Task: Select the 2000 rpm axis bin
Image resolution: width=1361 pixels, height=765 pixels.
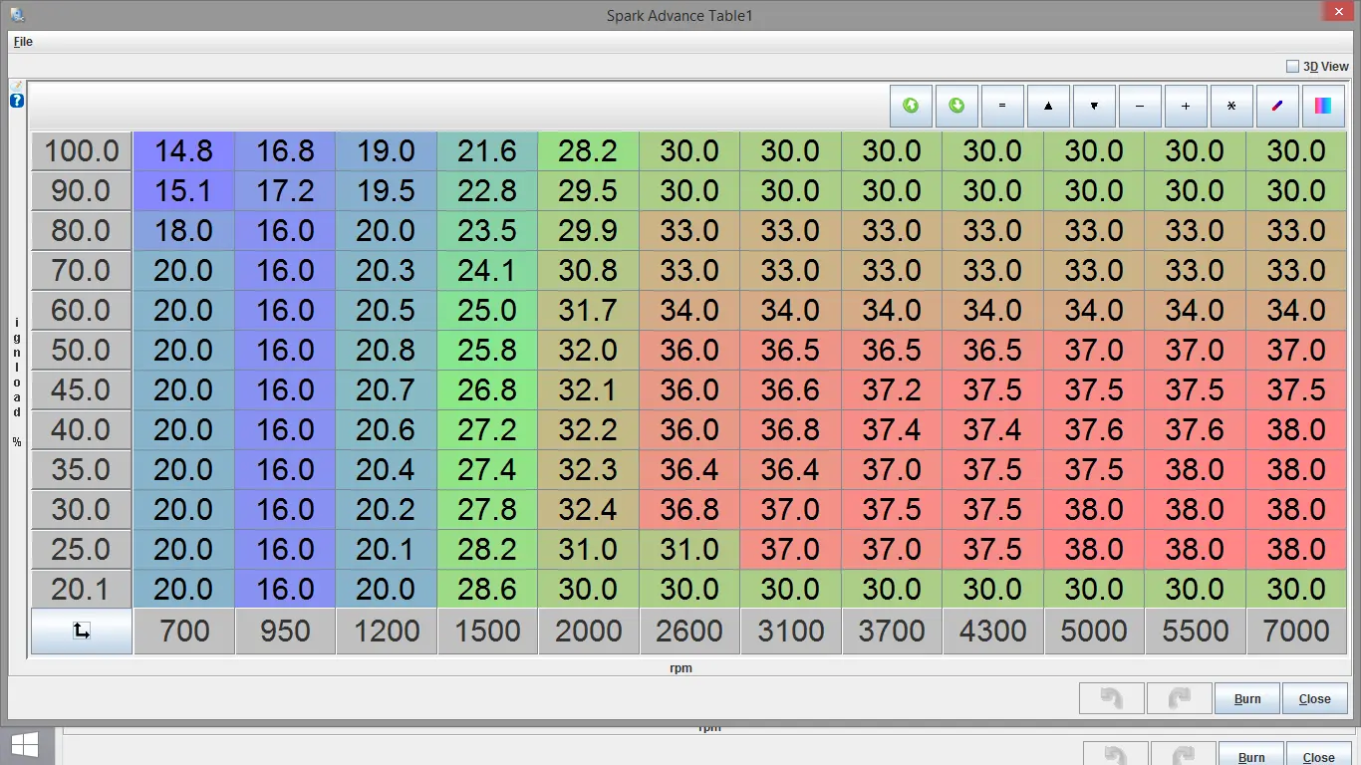Action: pos(589,631)
